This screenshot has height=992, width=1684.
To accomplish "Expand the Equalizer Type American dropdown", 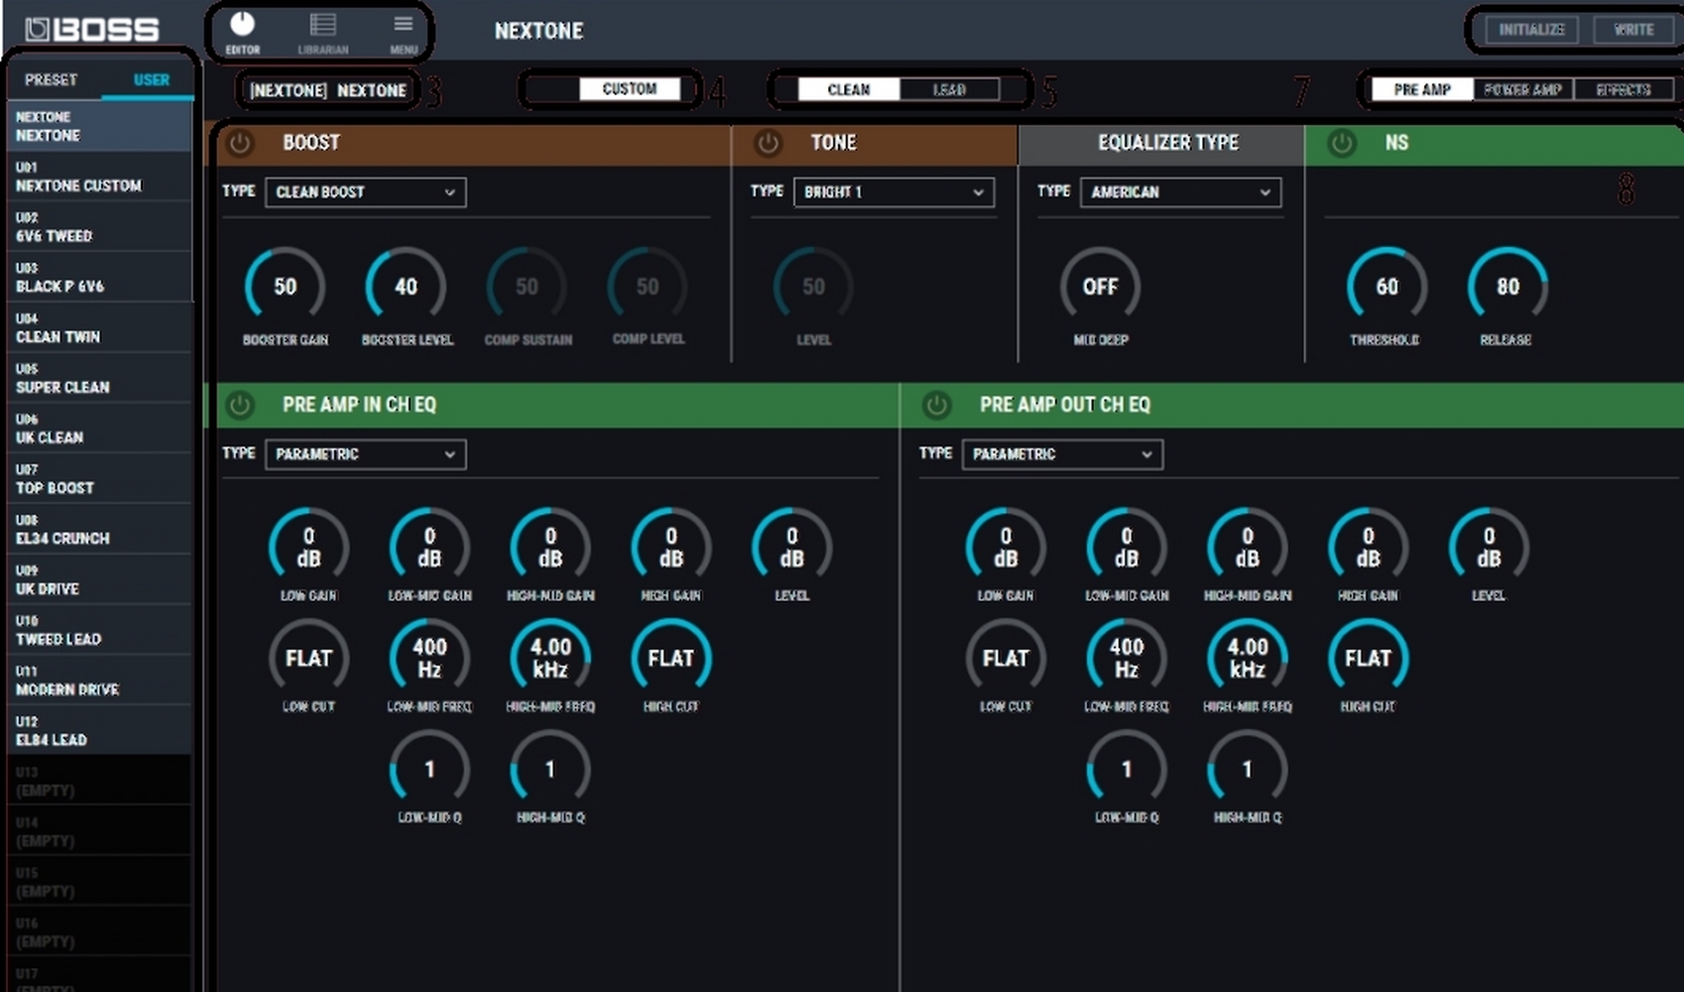I will coord(1180,192).
